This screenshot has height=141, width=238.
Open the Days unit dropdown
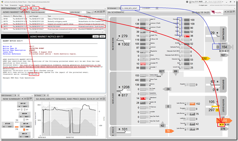[x=90, y=12]
